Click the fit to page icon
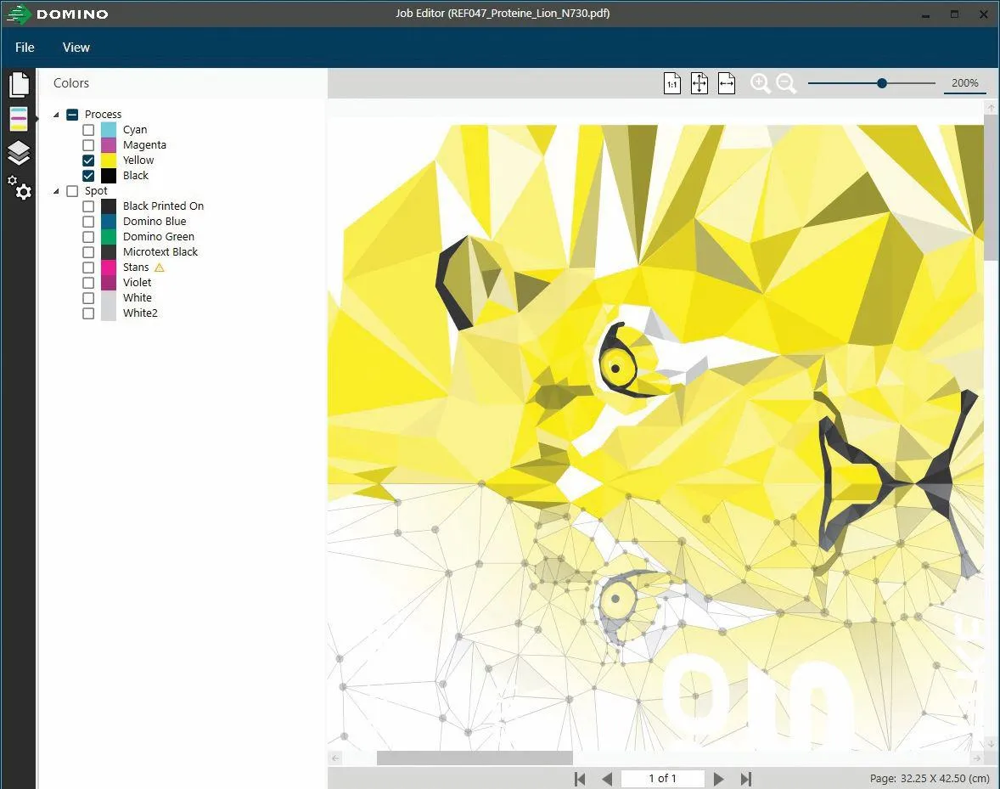This screenshot has height=789, width=1000. pos(699,83)
